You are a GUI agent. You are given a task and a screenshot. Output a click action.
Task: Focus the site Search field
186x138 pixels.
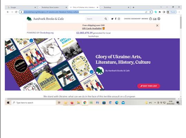pos(95,19)
